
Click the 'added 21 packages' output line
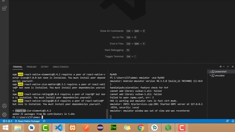point(44,114)
